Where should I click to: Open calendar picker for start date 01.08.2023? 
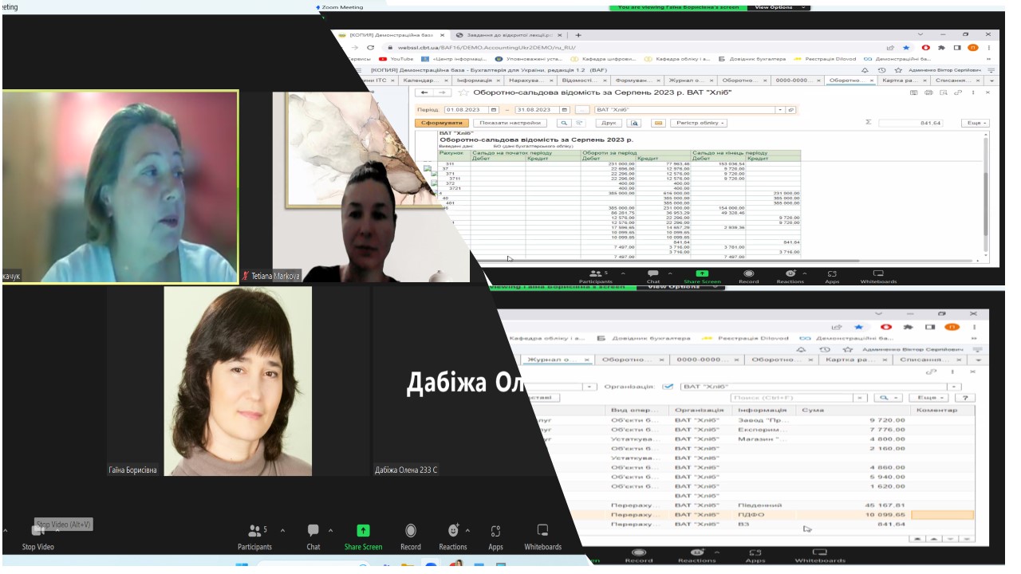(494, 109)
